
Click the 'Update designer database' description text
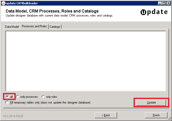59,15
